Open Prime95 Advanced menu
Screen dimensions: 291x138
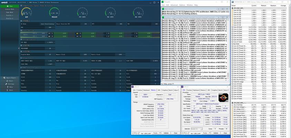tap(174, 5)
